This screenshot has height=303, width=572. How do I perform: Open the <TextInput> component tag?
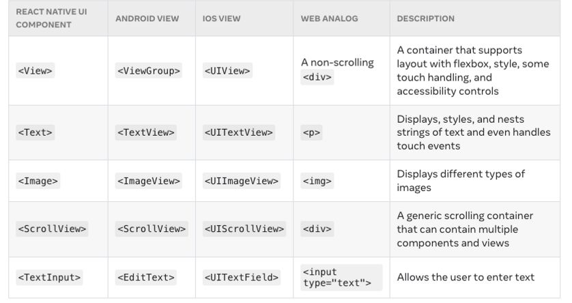point(49,278)
